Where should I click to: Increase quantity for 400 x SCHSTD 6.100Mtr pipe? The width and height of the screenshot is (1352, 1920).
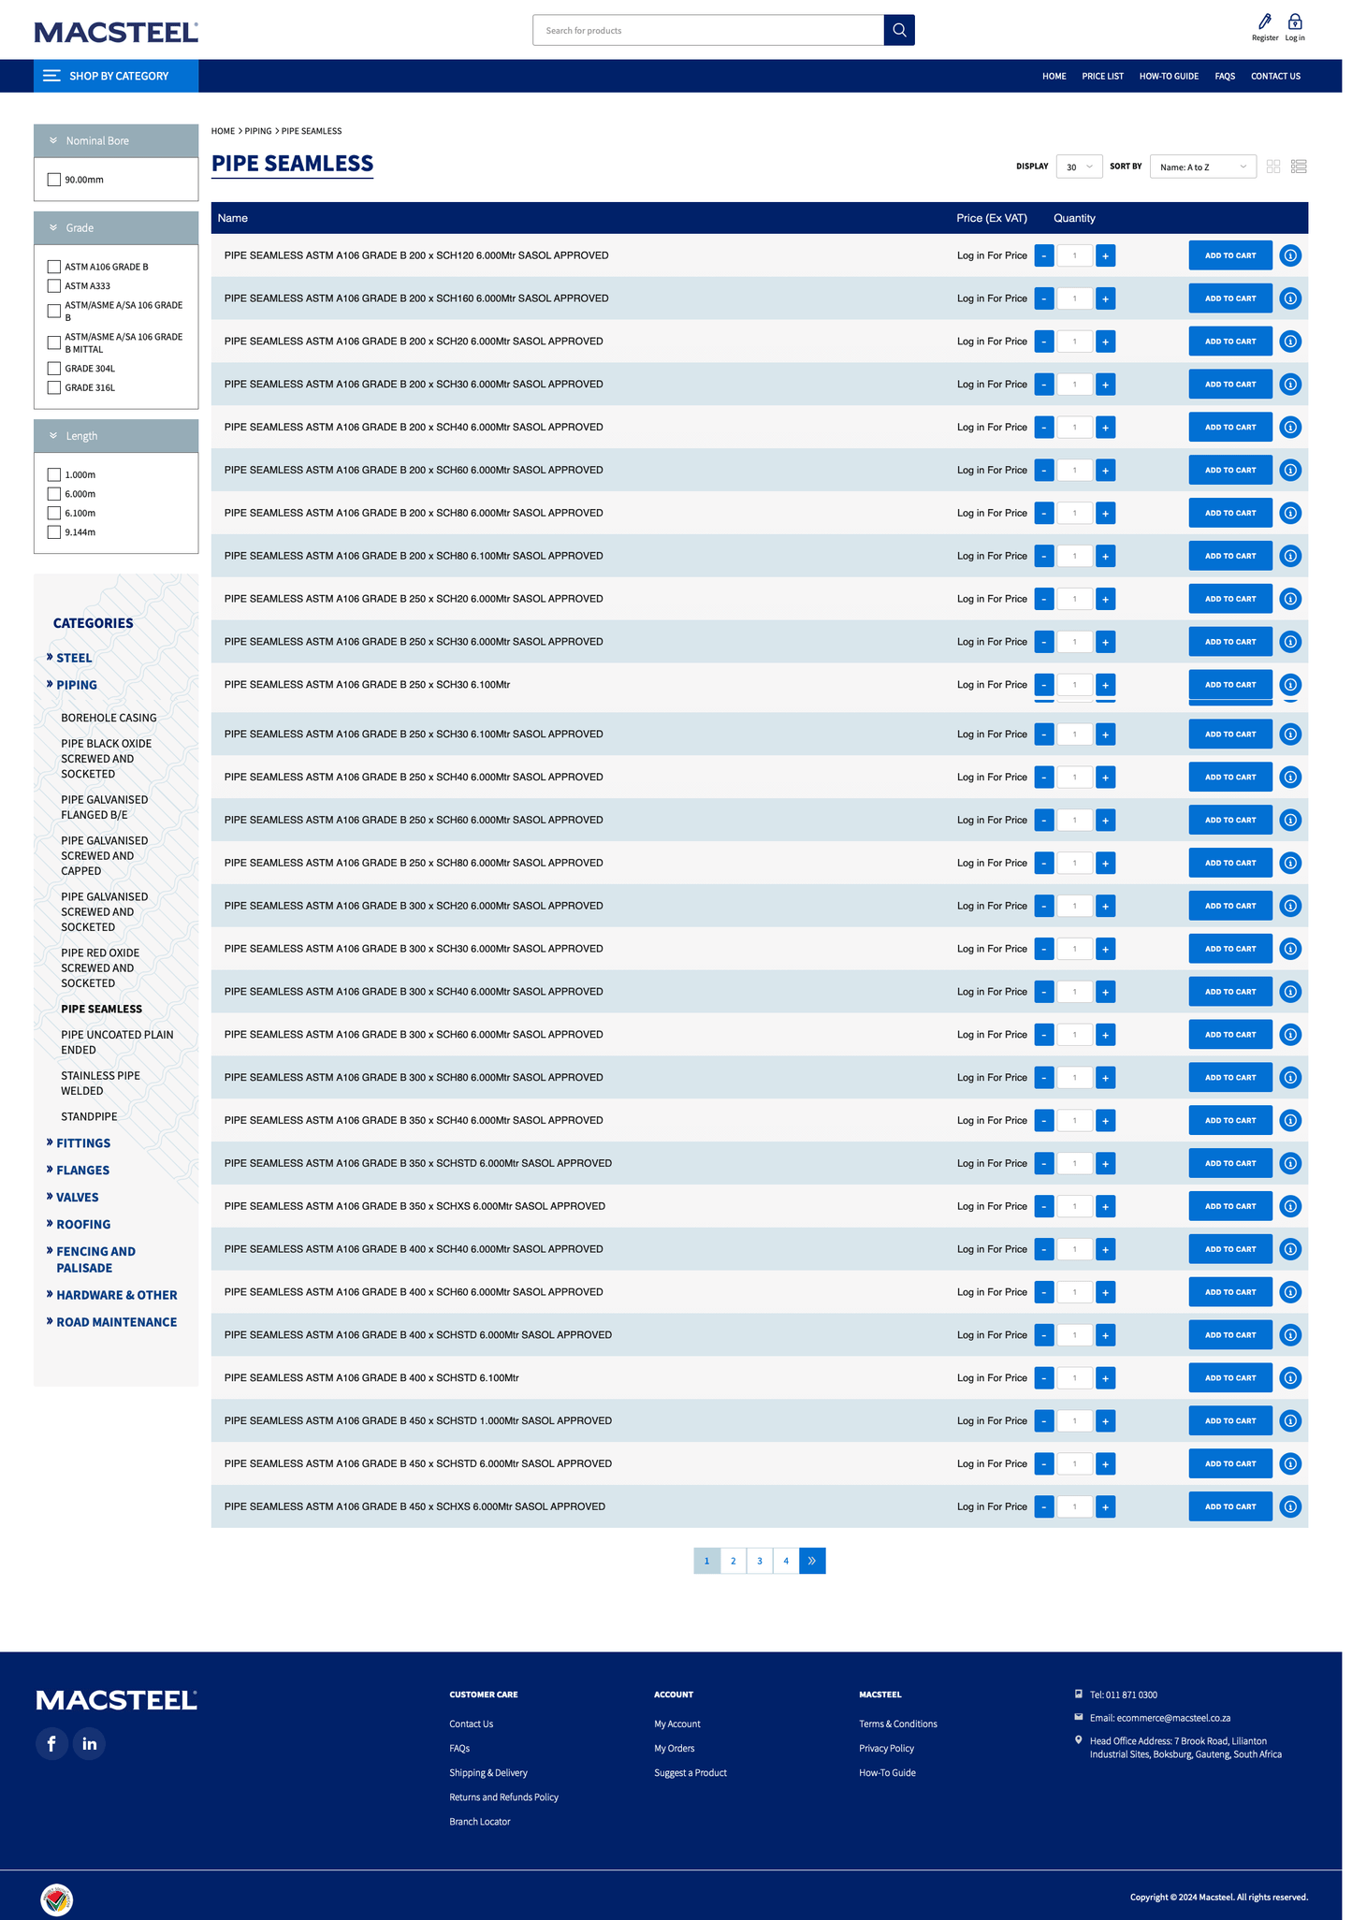tap(1105, 1378)
